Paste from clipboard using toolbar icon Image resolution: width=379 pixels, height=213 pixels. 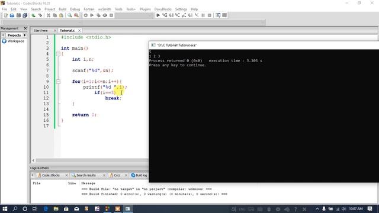tap(61, 15)
